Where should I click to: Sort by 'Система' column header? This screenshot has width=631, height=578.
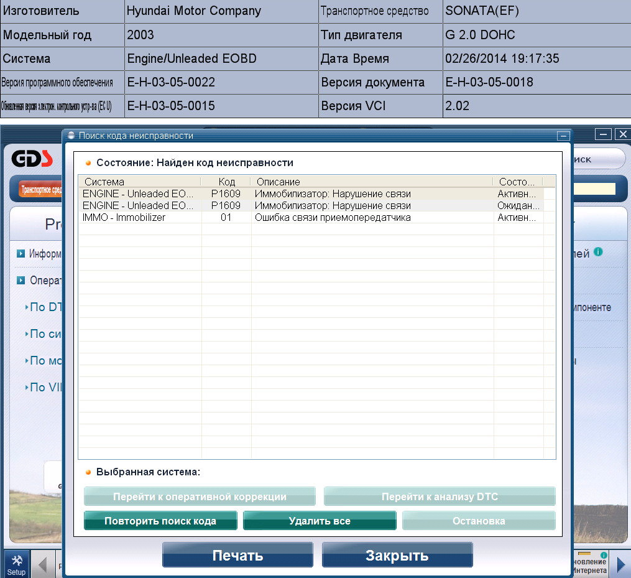point(140,182)
